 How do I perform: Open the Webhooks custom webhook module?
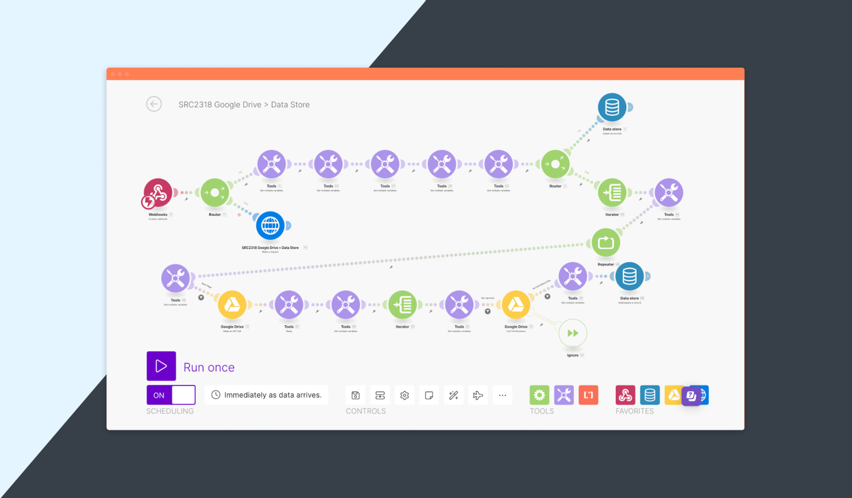click(158, 193)
